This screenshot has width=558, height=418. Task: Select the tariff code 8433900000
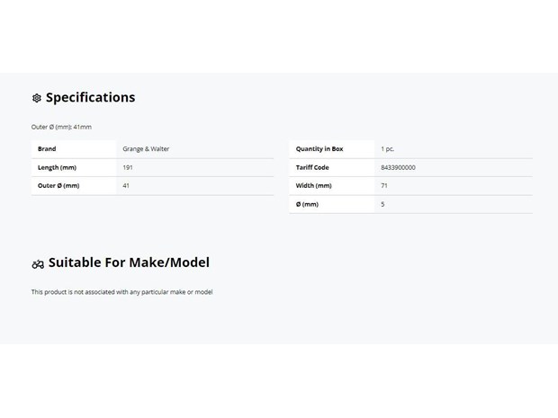(398, 167)
